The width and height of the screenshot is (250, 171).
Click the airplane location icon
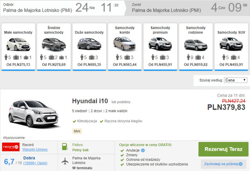point(65,161)
